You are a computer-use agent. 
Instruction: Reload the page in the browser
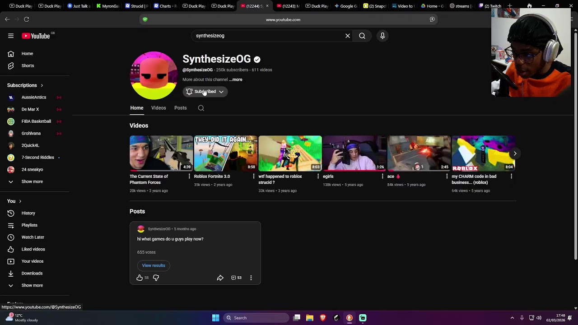pos(27,19)
